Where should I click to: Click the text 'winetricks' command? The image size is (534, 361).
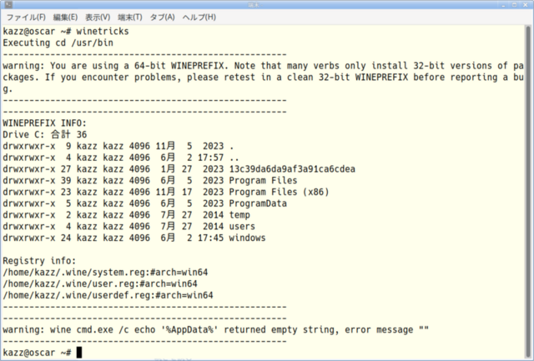click(x=103, y=32)
